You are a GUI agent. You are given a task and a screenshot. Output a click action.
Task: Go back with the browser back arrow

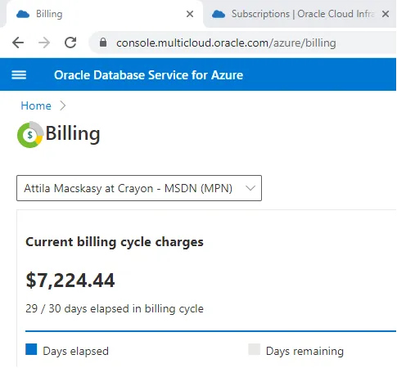[18, 43]
